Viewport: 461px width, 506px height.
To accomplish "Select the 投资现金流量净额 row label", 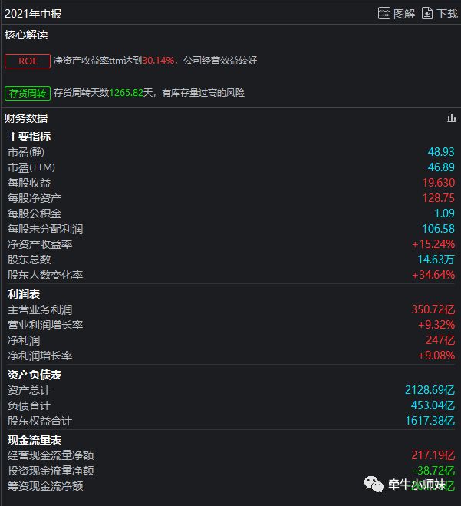I will pyautogui.click(x=51, y=471).
